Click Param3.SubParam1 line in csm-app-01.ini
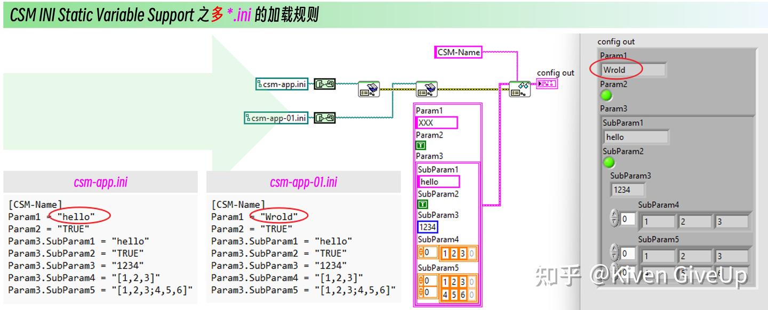Image resolution: width=768 pixels, height=310 pixels. click(x=282, y=241)
